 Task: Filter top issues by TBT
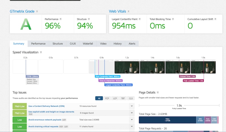click(x=123, y=98)
